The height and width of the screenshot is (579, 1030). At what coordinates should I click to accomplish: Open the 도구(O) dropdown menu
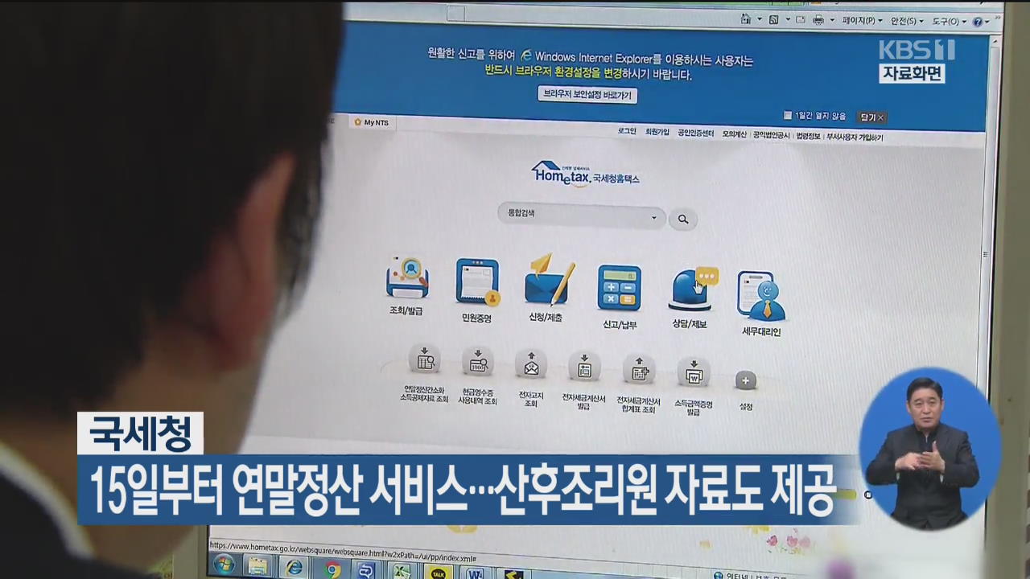951,22
